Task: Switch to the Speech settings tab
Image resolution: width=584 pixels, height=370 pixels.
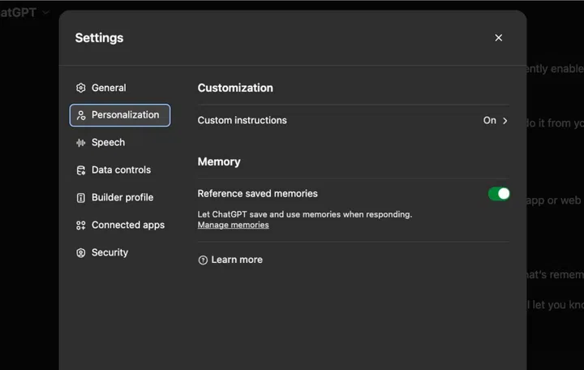Action: coord(108,143)
